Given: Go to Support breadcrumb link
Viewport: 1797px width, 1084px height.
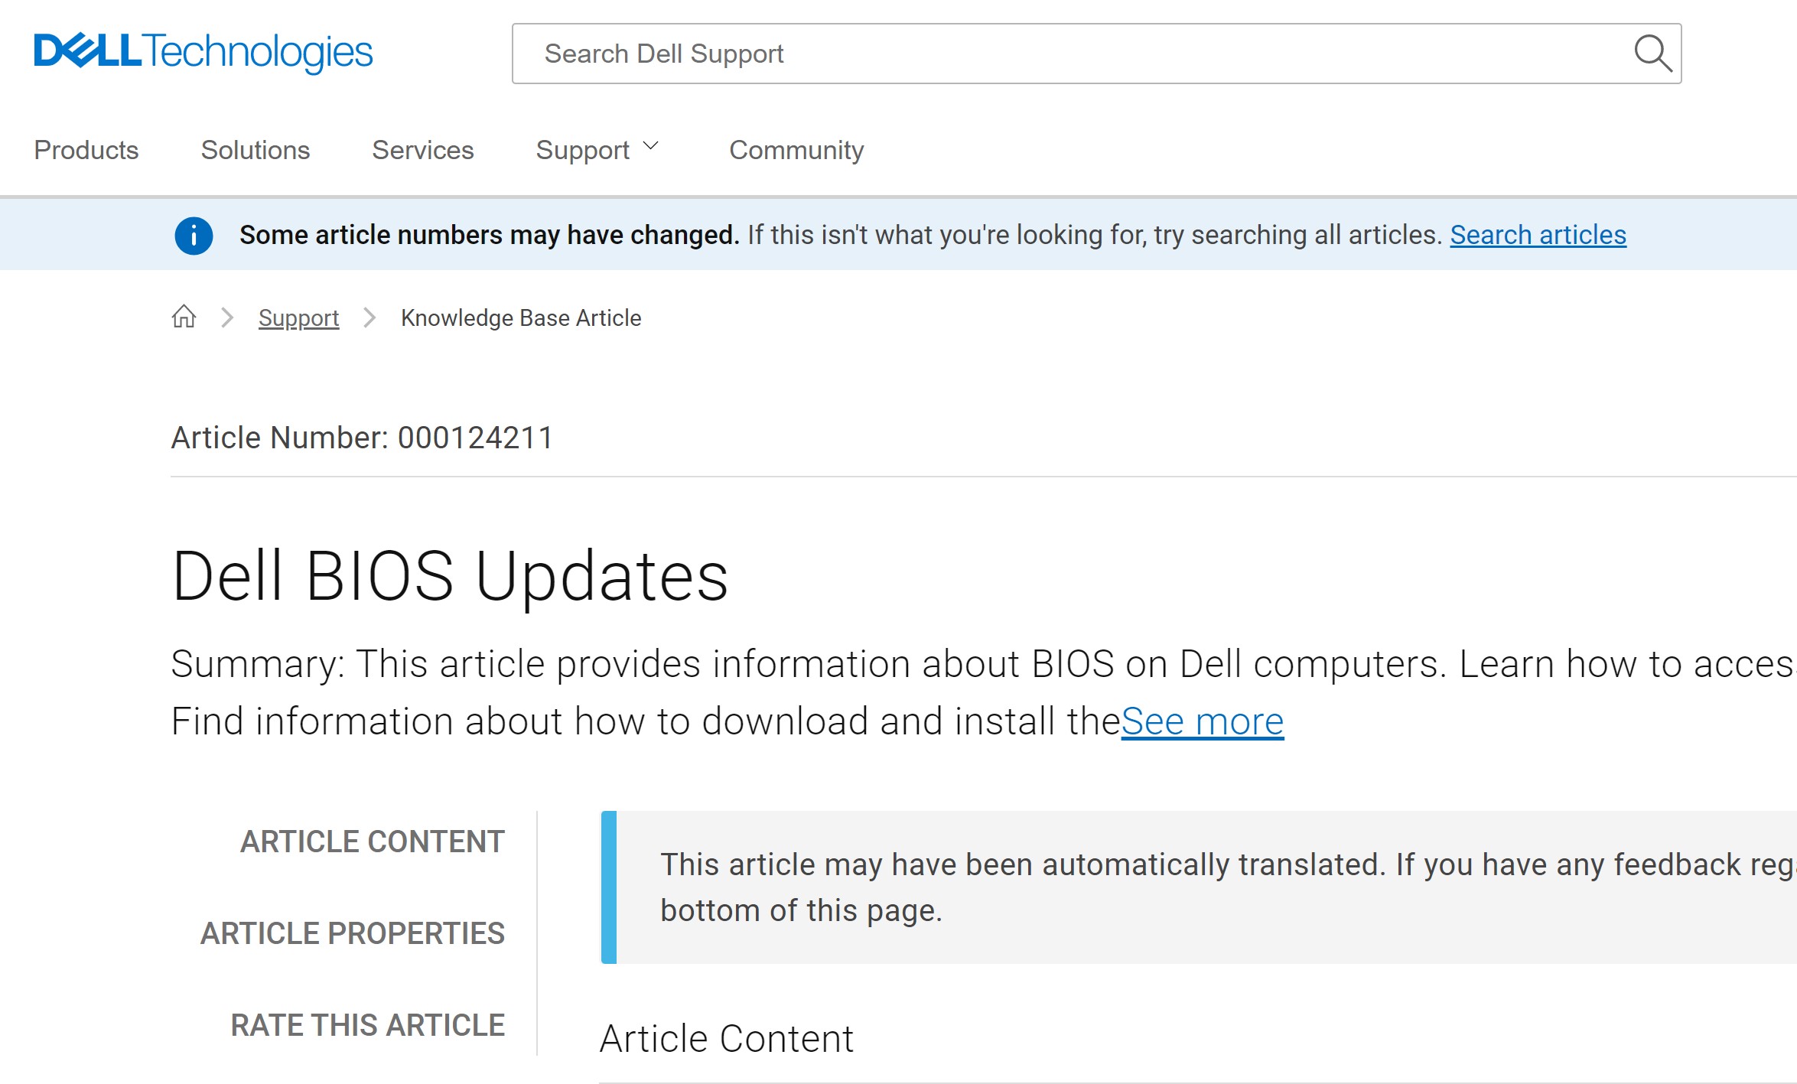Looking at the screenshot, I should pos(298,318).
